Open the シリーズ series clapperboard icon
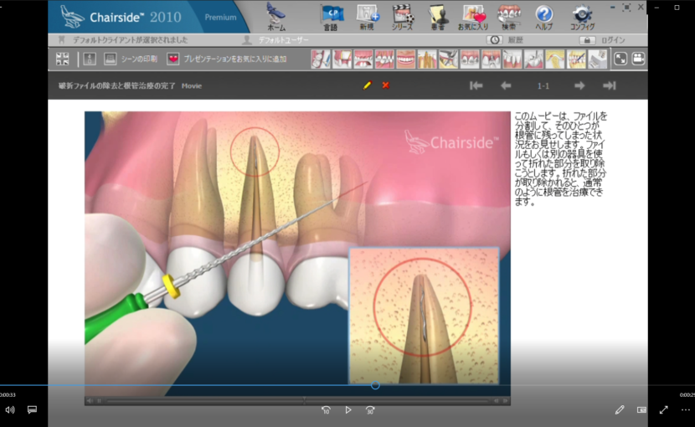The image size is (695, 427). (403, 18)
